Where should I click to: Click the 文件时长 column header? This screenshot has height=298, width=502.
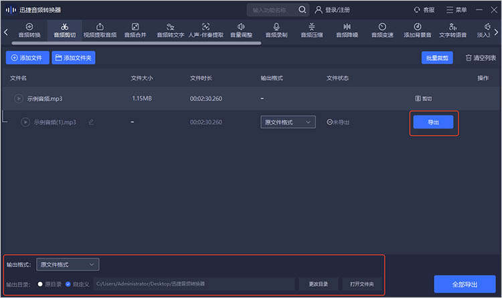click(201, 78)
